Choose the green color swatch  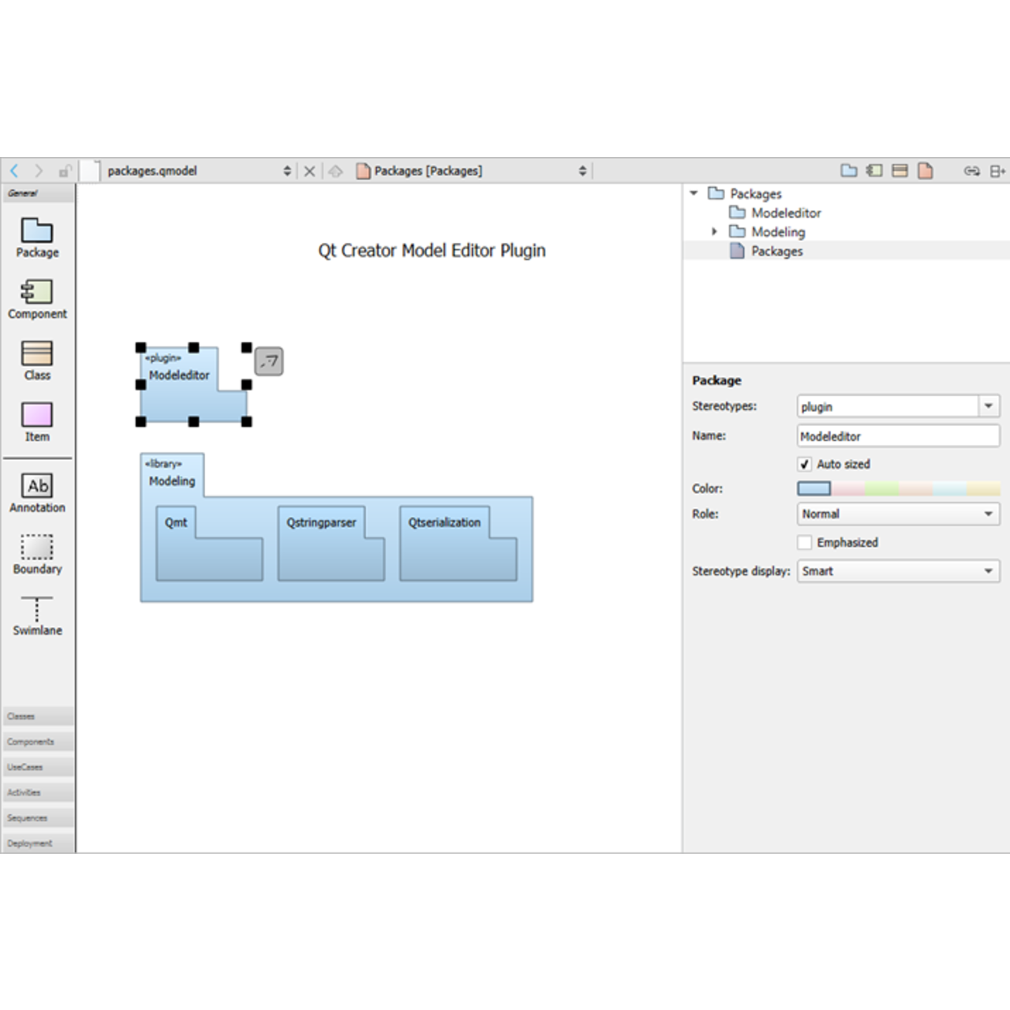[881, 489]
